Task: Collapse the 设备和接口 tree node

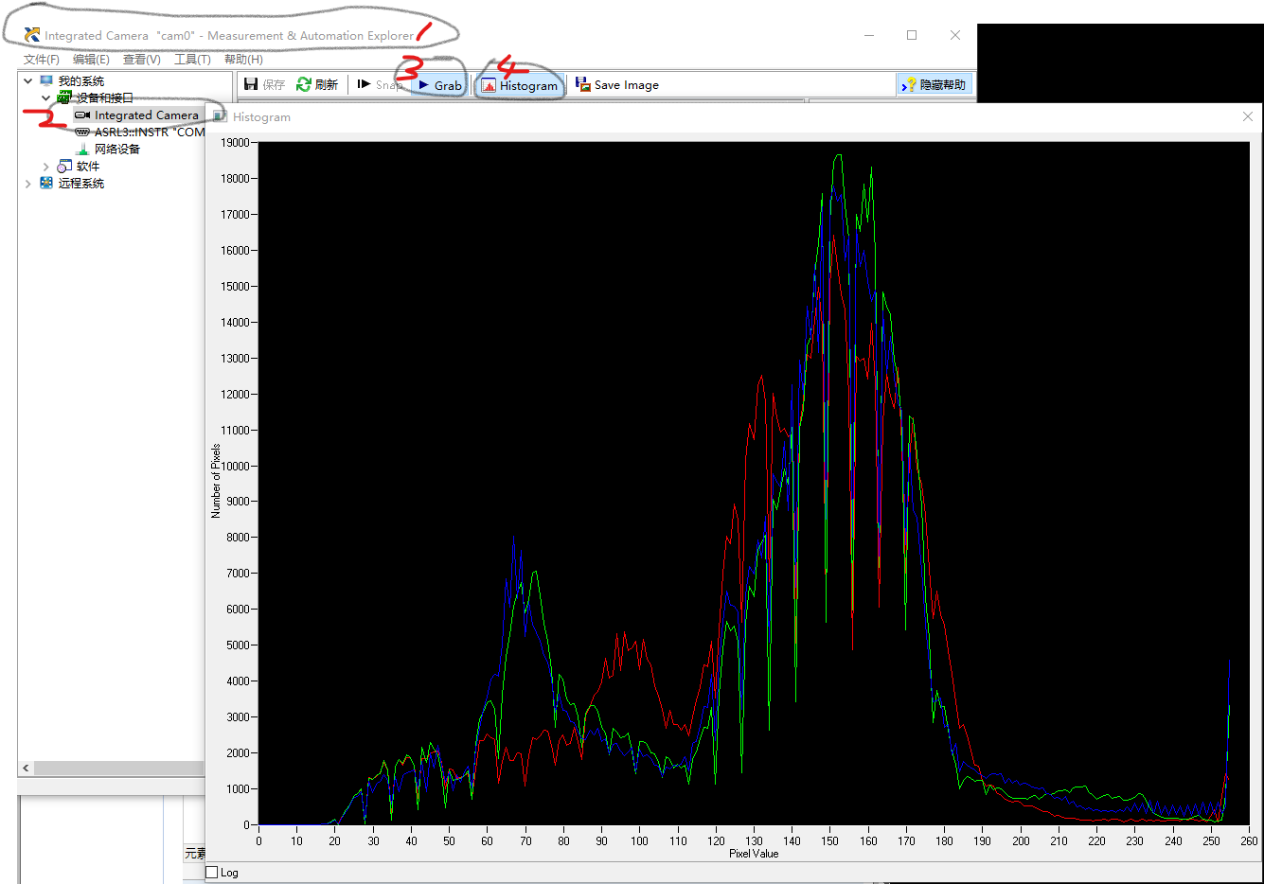Action: point(45,98)
